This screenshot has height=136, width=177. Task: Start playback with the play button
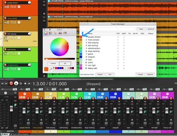click(16, 84)
